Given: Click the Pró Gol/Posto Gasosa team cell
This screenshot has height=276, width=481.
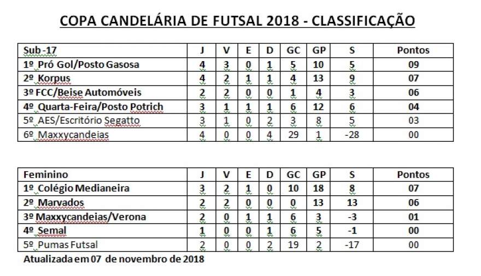Looking at the screenshot, I should (x=102, y=64).
